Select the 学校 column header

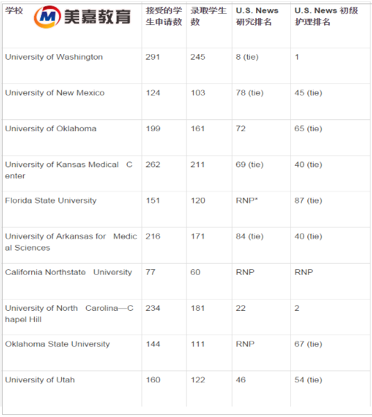tap(14, 10)
